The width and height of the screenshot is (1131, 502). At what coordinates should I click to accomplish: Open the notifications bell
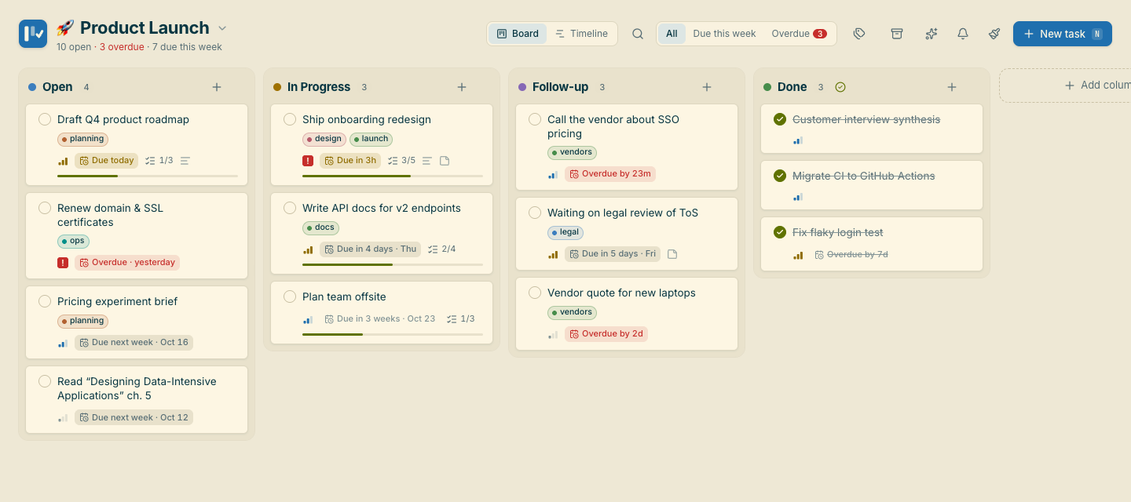963,34
